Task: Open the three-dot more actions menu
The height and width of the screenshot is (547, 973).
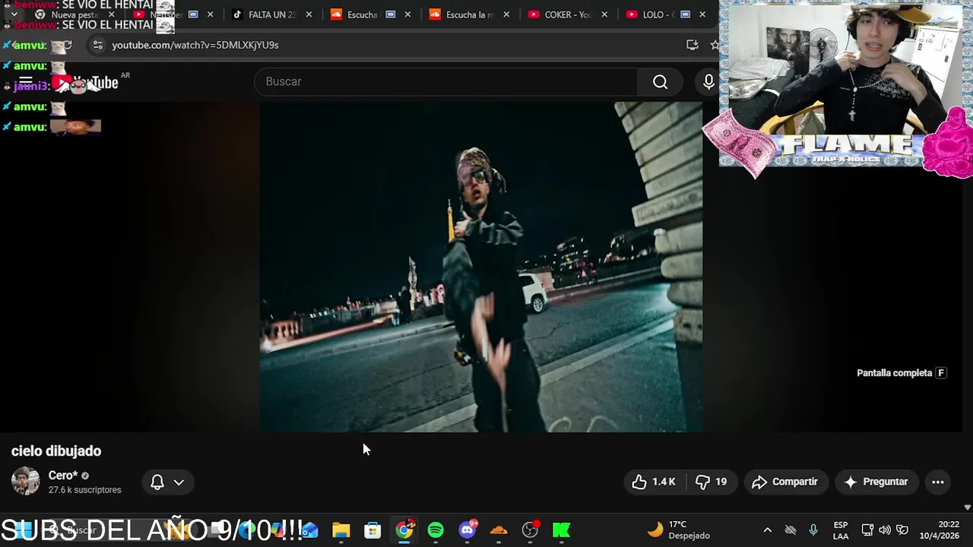Action: 938,482
